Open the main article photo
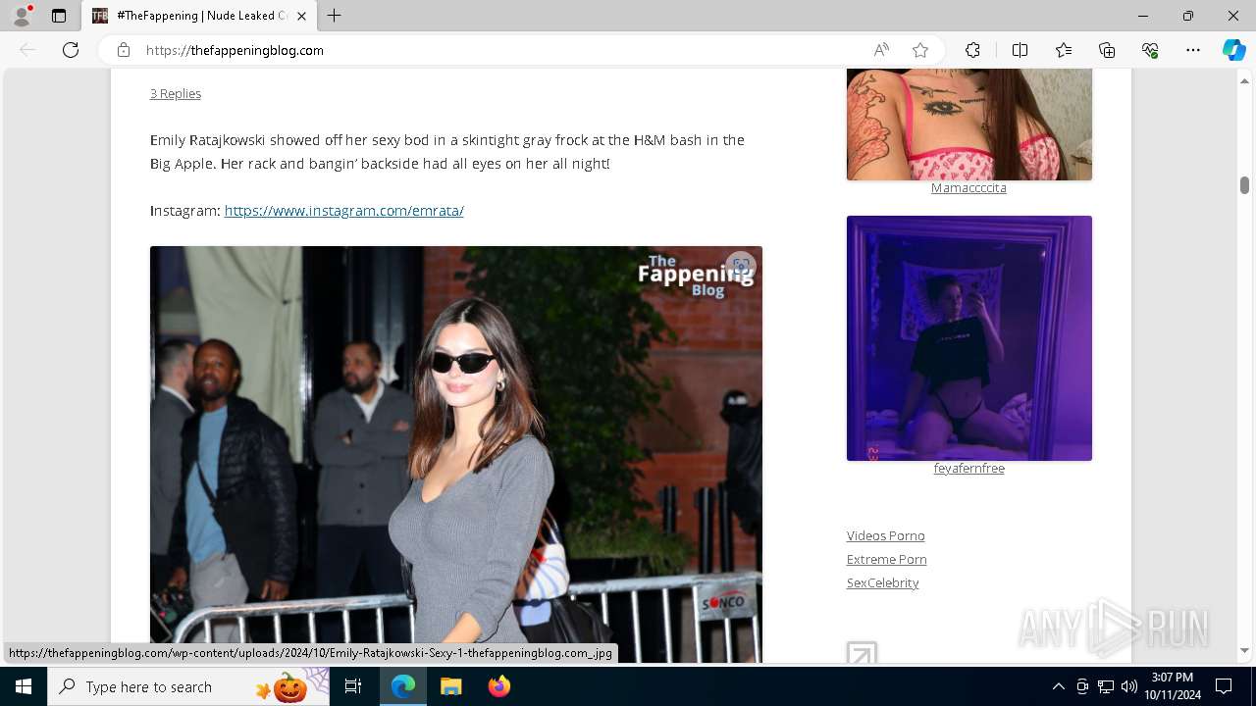The width and height of the screenshot is (1256, 706). (x=456, y=454)
